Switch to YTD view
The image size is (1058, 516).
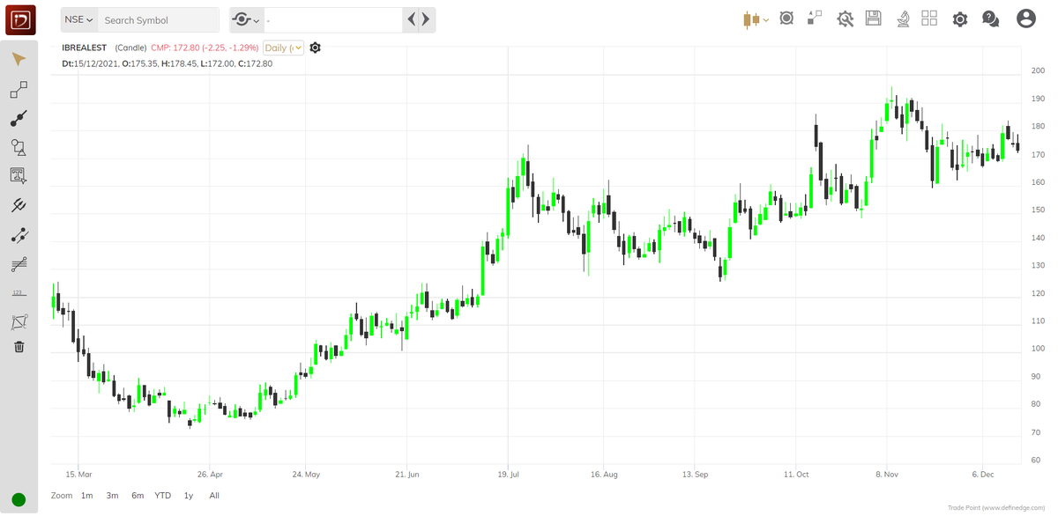click(162, 495)
